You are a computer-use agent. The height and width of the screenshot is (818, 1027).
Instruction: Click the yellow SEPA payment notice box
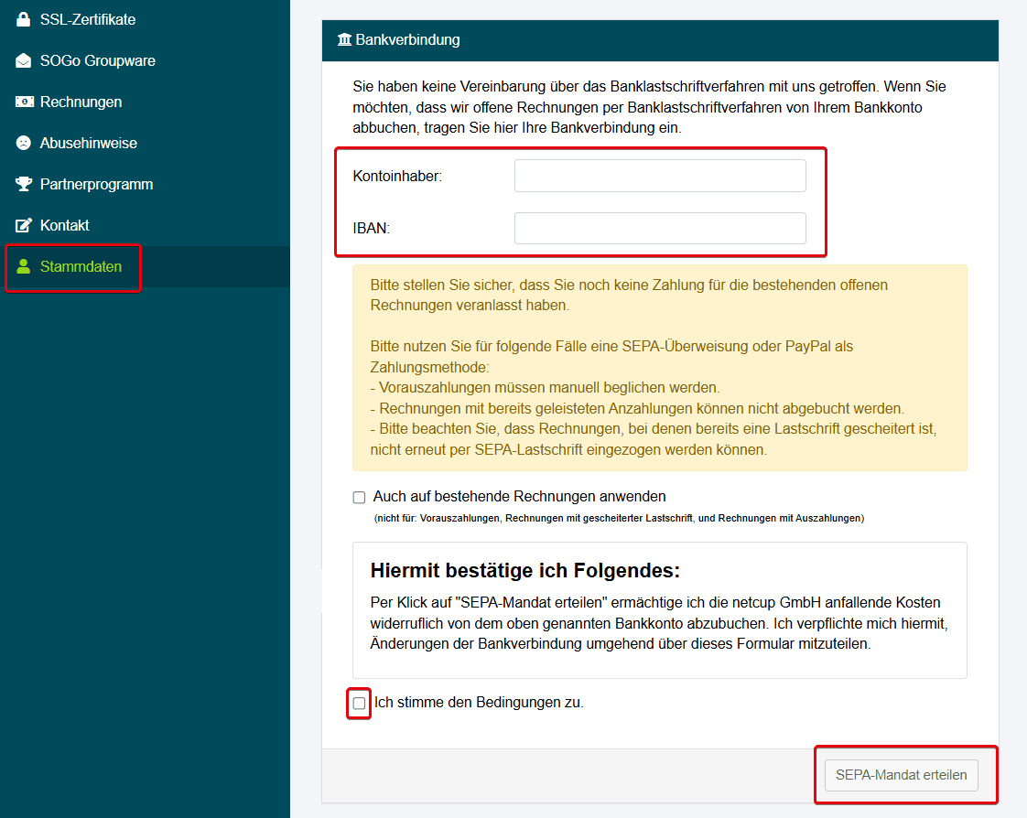[659, 368]
